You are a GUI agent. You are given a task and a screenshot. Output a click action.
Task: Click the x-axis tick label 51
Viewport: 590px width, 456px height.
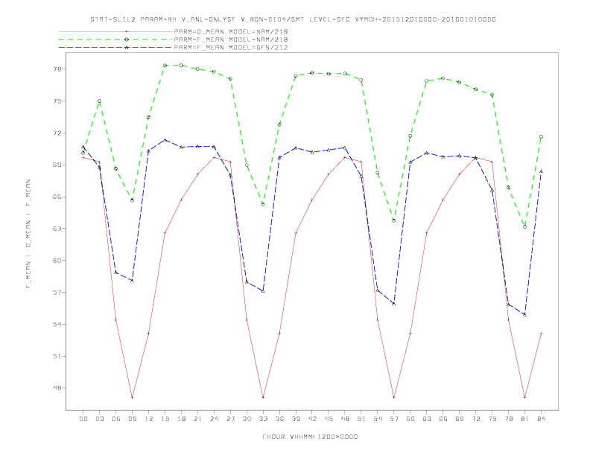(361, 419)
